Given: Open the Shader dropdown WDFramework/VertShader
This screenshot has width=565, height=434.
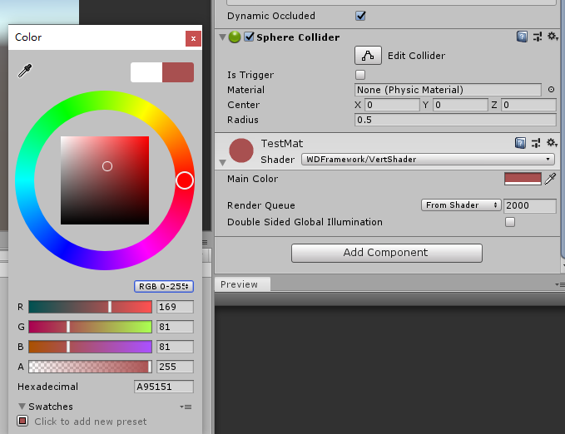Looking at the screenshot, I should click(x=428, y=159).
